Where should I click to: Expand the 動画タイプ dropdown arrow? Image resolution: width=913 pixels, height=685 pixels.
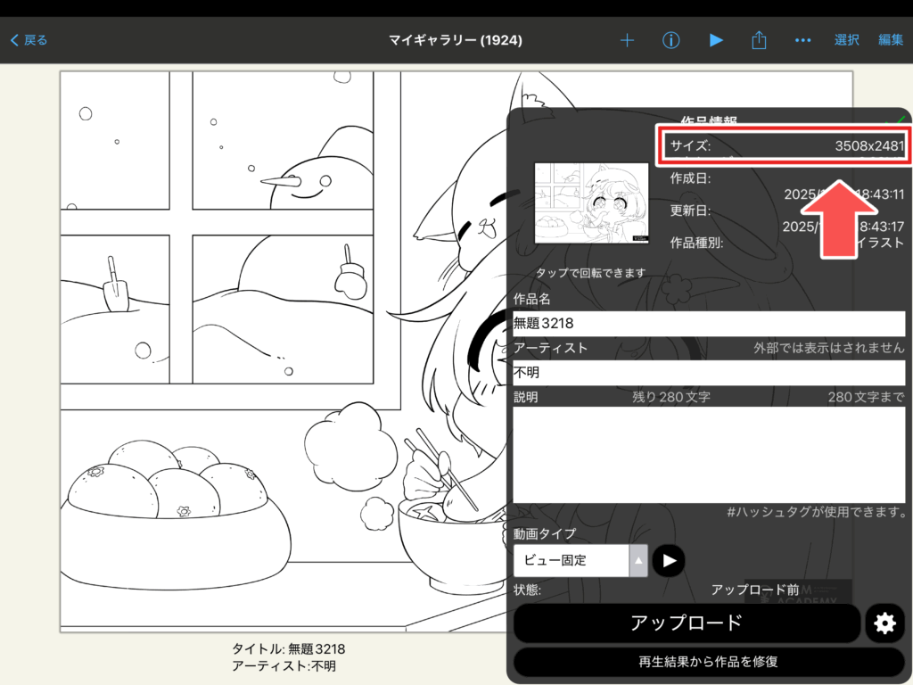coord(638,561)
